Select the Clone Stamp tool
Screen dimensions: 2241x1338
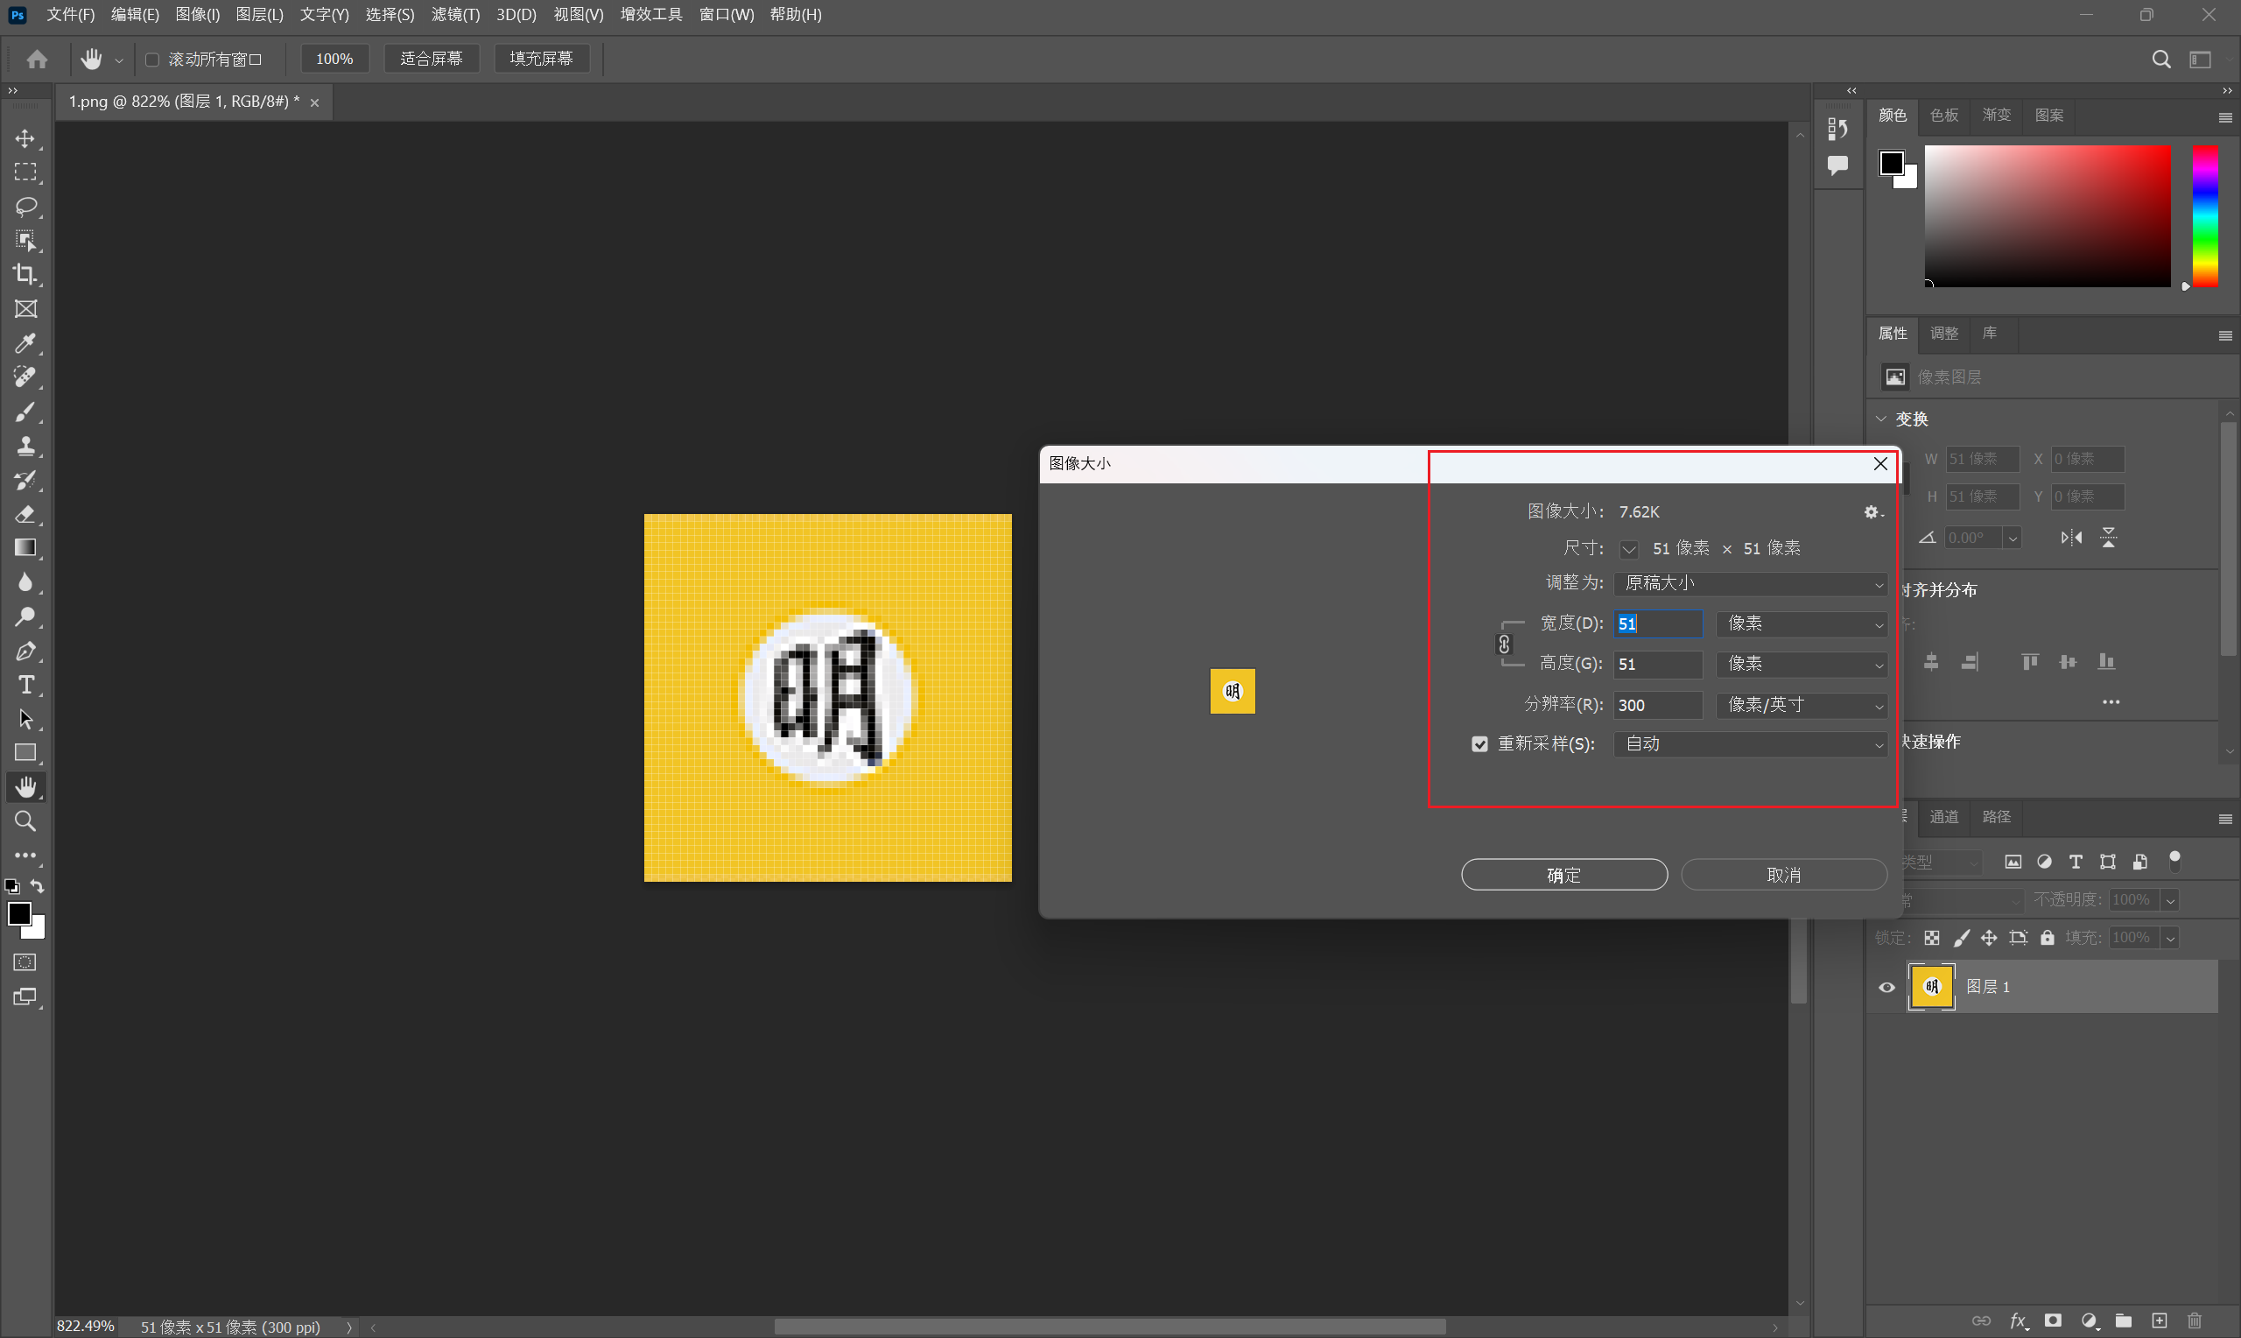(x=25, y=446)
